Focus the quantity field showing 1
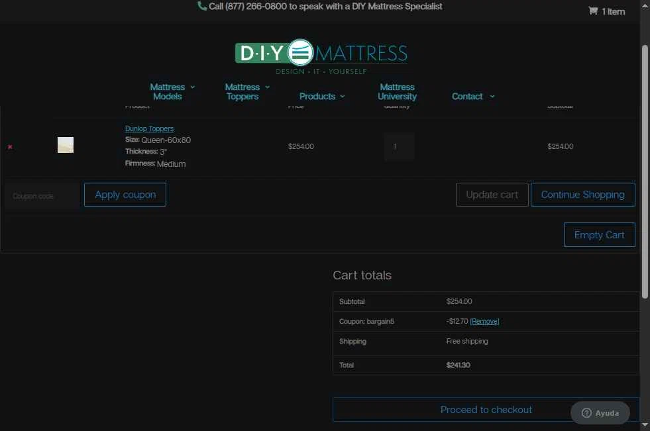The height and width of the screenshot is (431, 650). (x=399, y=146)
